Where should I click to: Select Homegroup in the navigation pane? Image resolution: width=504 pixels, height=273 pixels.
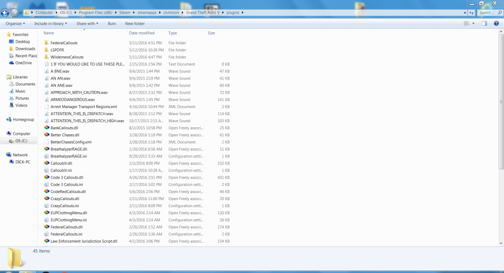[23, 120]
